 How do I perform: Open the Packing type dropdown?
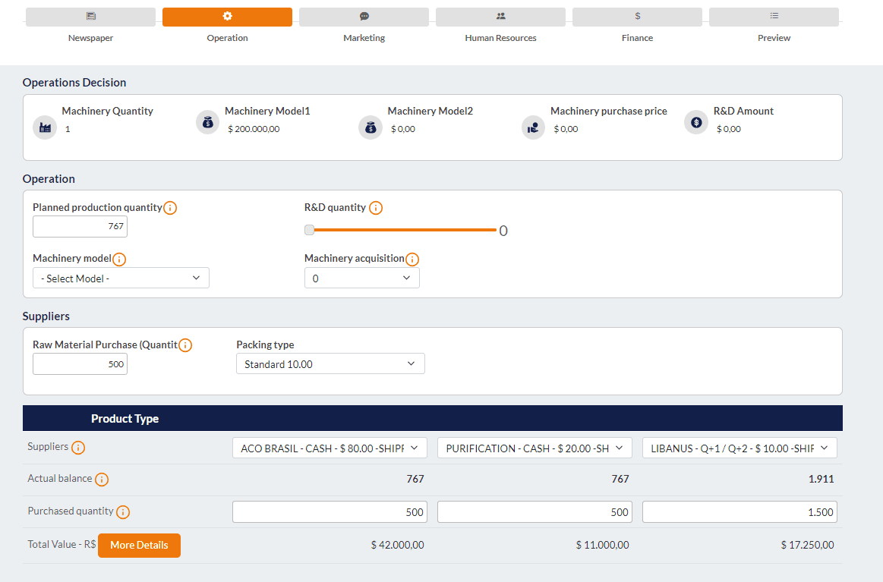click(x=330, y=363)
